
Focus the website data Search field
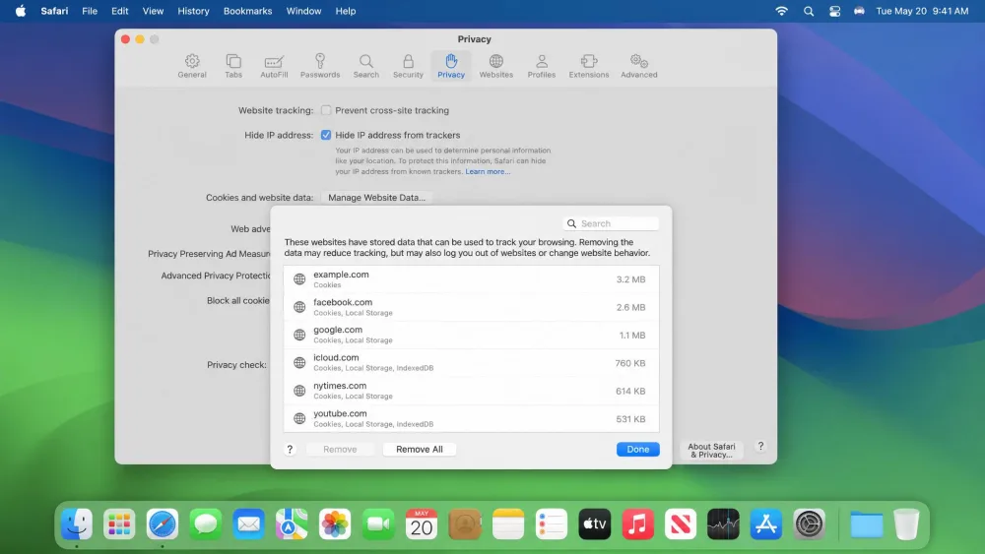[611, 223]
